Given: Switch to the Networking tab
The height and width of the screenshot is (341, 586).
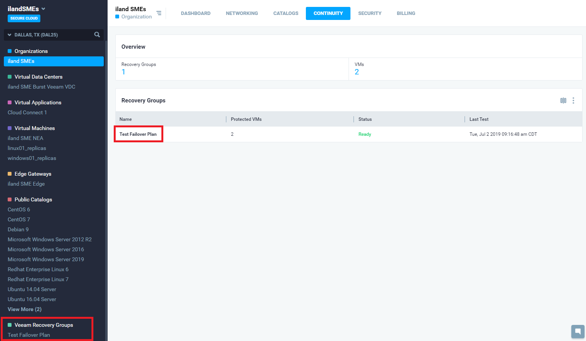Looking at the screenshot, I should [242, 13].
